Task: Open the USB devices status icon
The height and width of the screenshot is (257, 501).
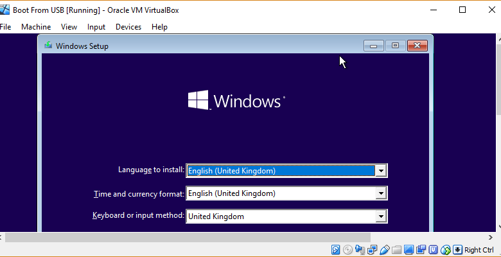Action: [385, 250]
